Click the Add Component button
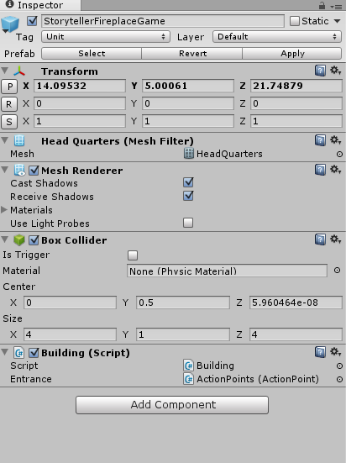 [172, 405]
